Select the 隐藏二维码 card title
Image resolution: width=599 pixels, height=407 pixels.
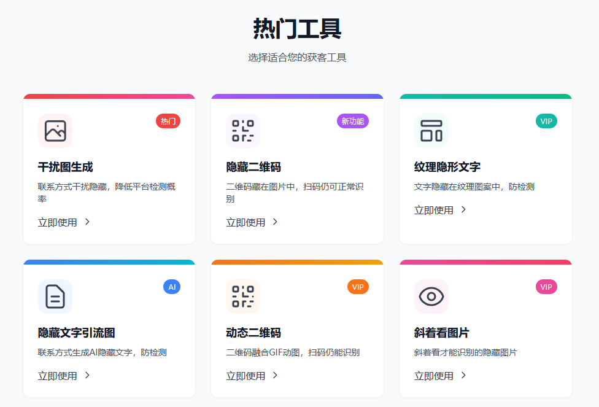[253, 167]
